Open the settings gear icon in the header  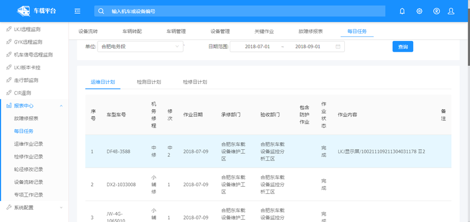point(419,11)
